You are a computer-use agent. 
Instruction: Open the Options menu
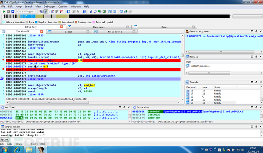63,6
